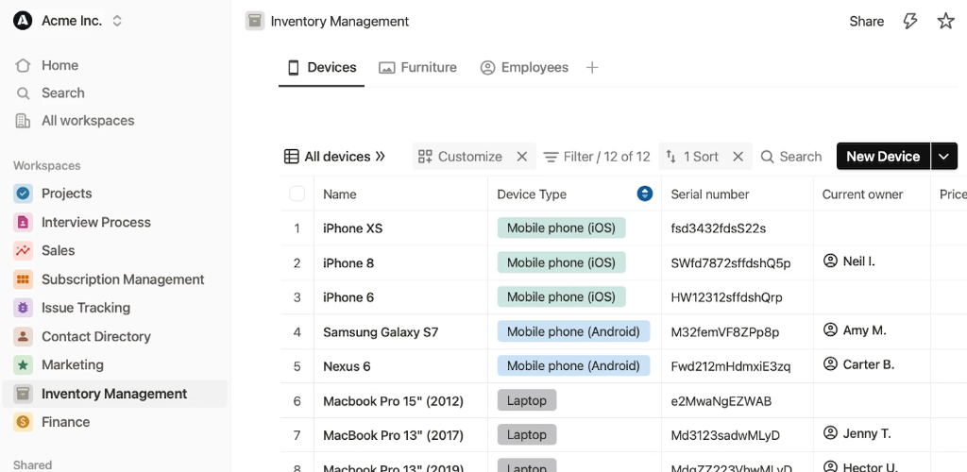
Task: Open the Acme Inc. workspace switcher chevrons
Action: 117,21
